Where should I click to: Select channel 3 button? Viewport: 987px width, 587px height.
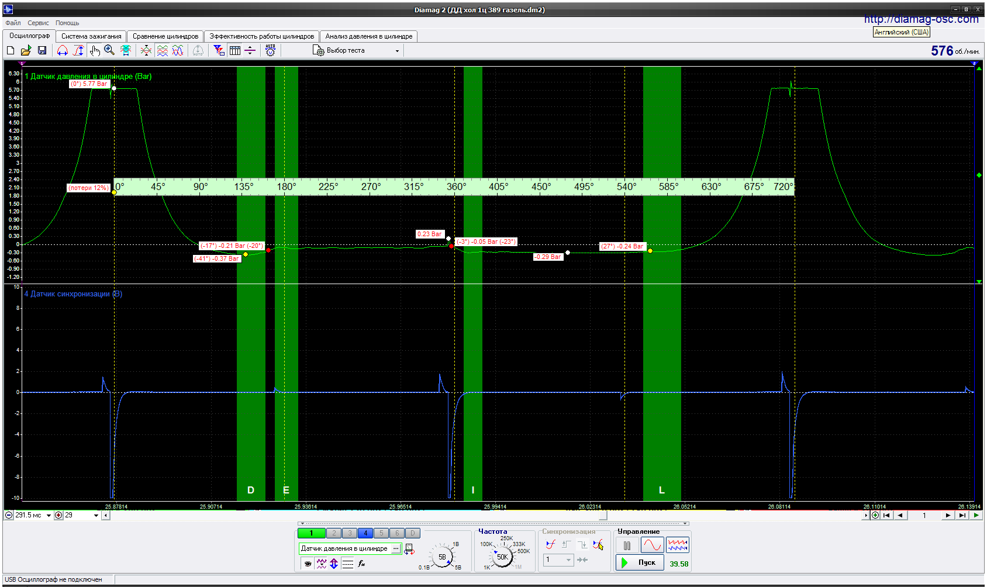pos(350,533)
